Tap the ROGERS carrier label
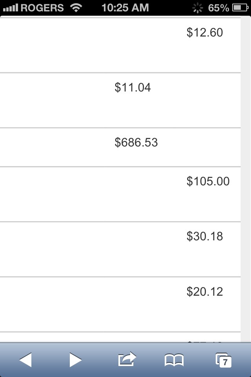This screenshot has width=251, height=377. (x=42, y=8)
